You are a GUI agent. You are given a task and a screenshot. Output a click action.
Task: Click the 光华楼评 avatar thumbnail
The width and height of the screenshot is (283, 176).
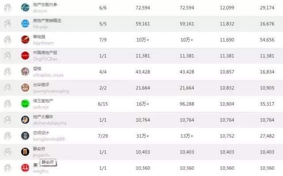(25, 88)
